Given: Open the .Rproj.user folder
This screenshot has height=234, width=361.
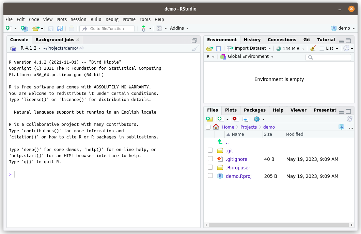Looking at the screenshot, I should [x=238, y=168].
